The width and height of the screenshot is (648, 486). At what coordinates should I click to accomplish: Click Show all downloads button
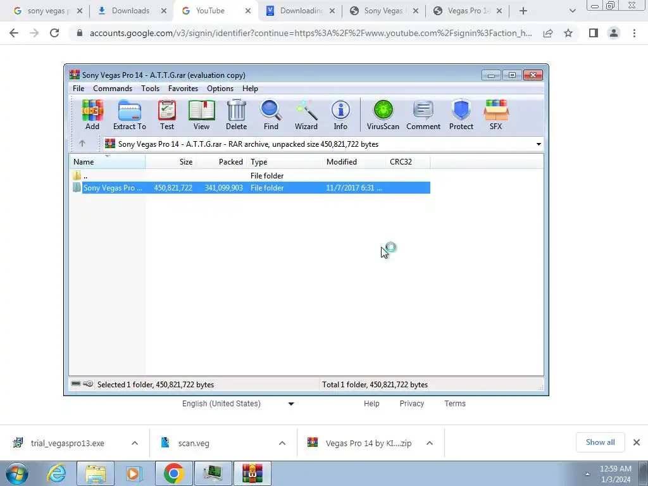point(600,442)
